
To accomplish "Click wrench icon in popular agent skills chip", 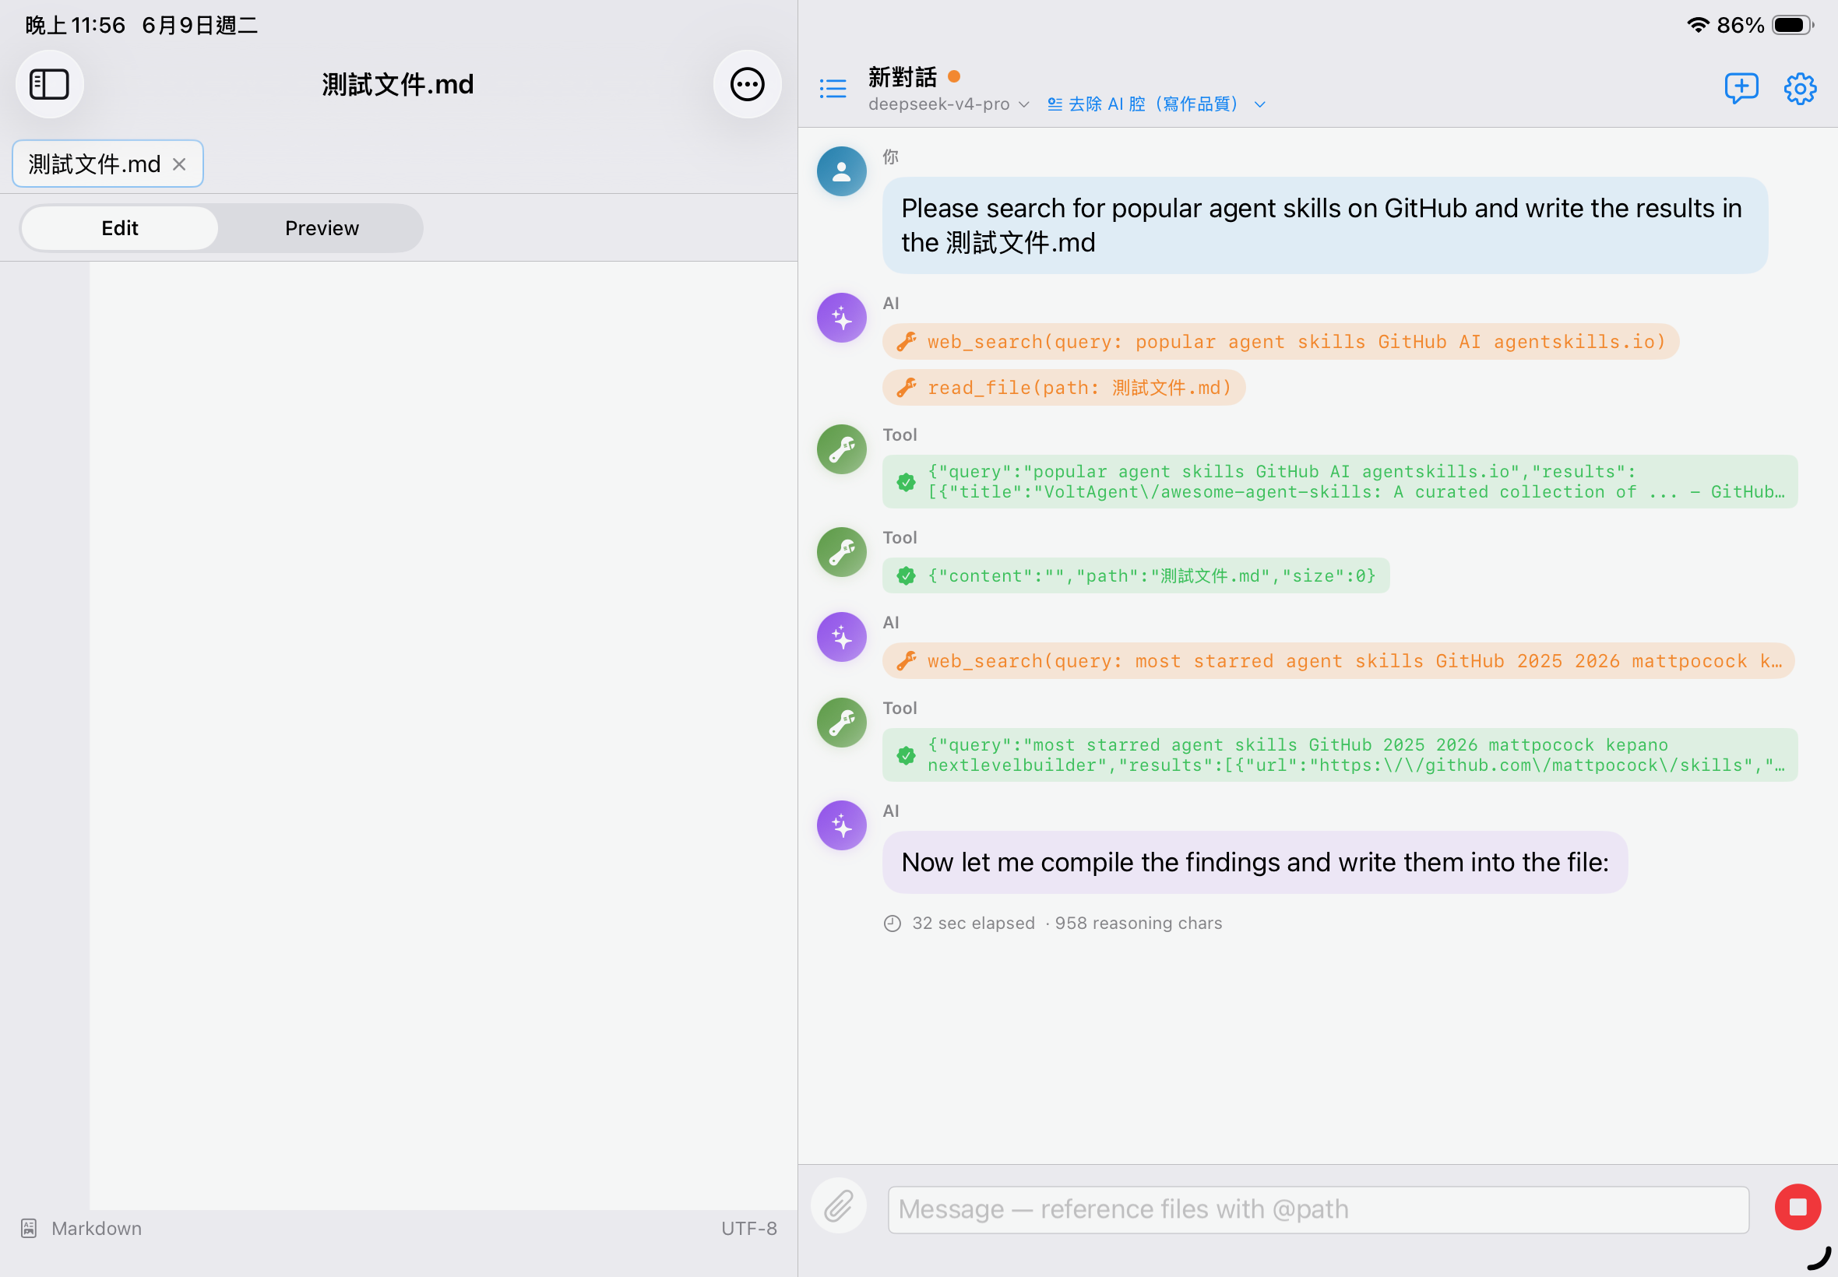I will [x=907, y=342].
